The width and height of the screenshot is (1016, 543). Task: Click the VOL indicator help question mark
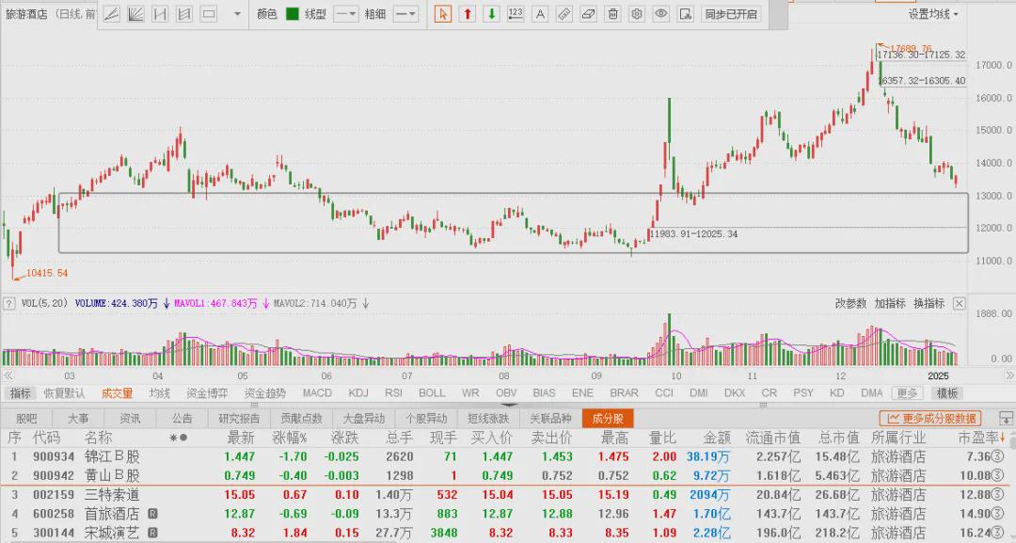[x=9, y=303]
